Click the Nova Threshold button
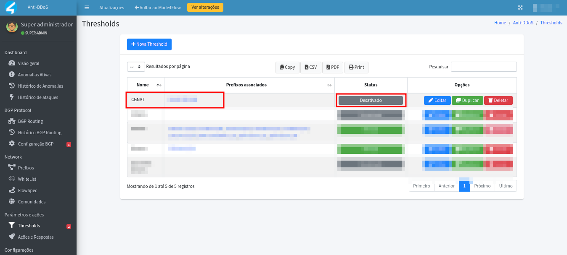The height and width of the screenshot is (255, 567). (x=149, y=44)
